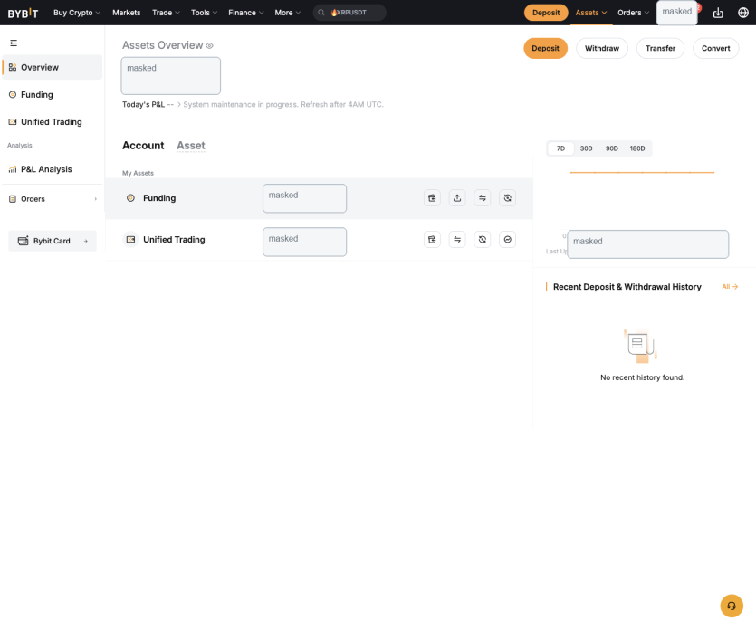Open the app download icon in header
The width and height of the screenshot is (756, 630).
(x=718, y=13)
